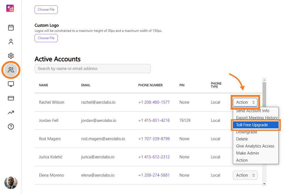Viewport: 292px width, 194px height.
Task: Open the single-person profile icon
Action: click(x=11, y=42)
